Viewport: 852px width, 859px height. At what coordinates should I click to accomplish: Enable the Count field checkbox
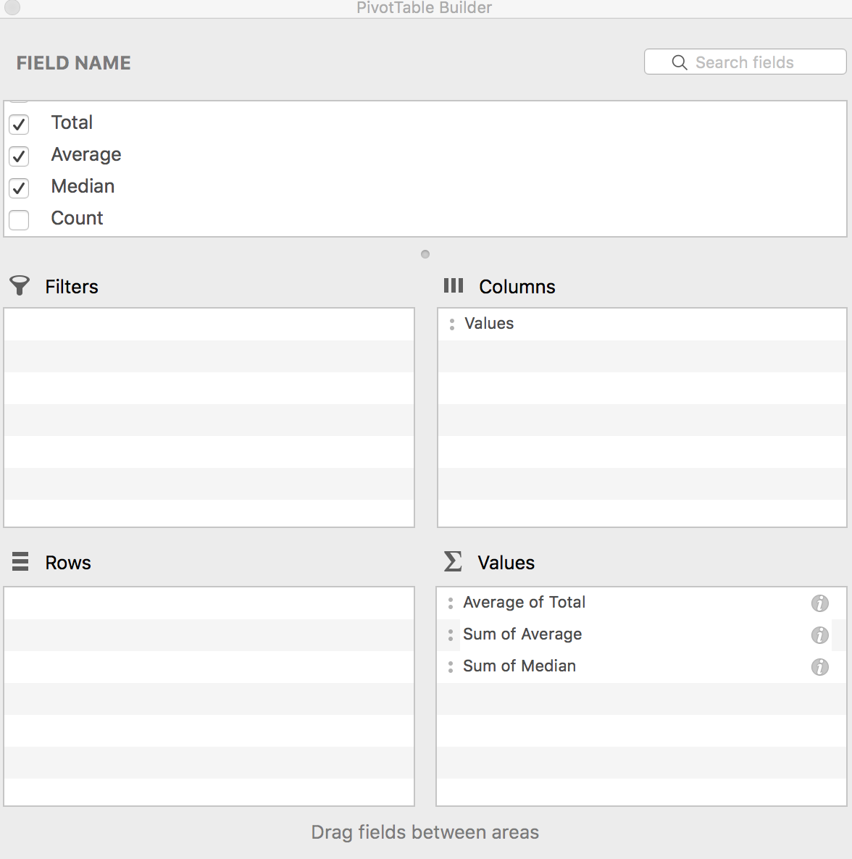(19, 219)
